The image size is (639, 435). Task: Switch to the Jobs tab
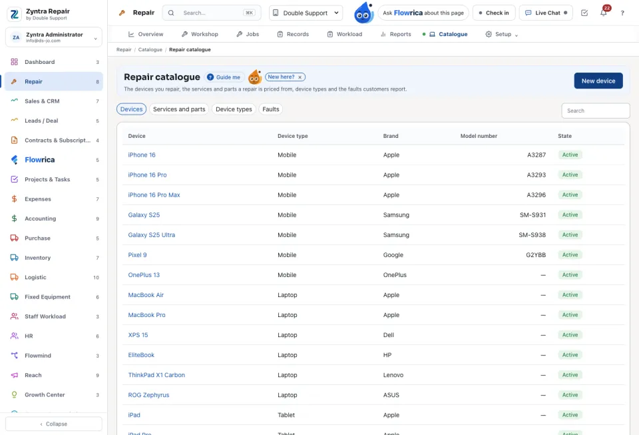tap(248, 34)
